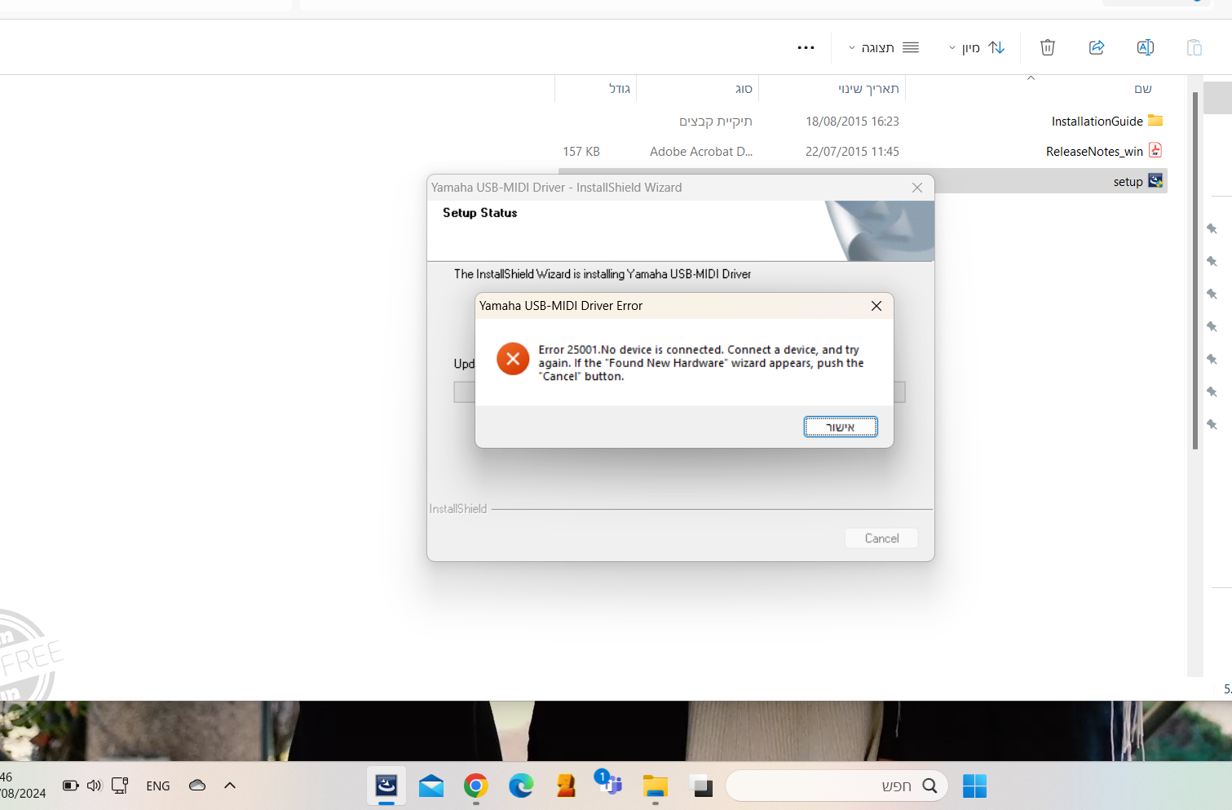
Task: Close the InstallShield Wizard window
Action: point(917,188)
